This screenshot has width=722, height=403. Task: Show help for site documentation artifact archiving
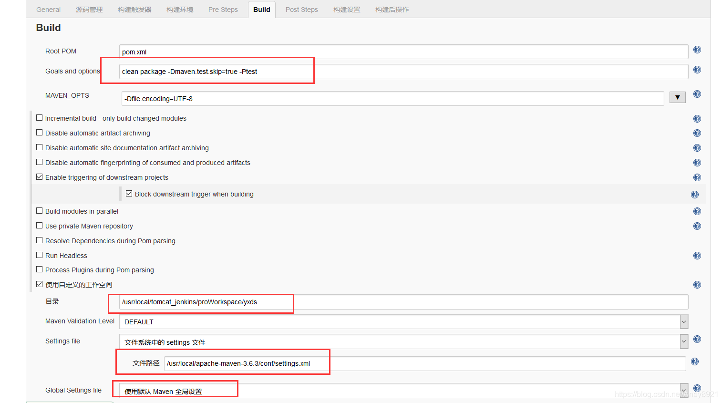pos(697,148)
